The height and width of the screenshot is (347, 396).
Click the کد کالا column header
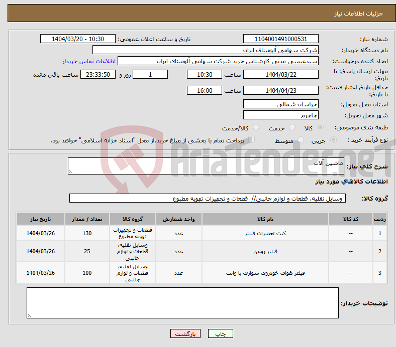click(x=351, y=219)
